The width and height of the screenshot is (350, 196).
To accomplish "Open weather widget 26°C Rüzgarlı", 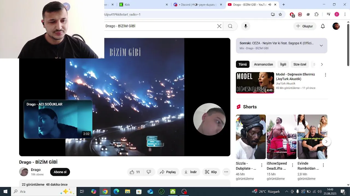I will (266, 192).
